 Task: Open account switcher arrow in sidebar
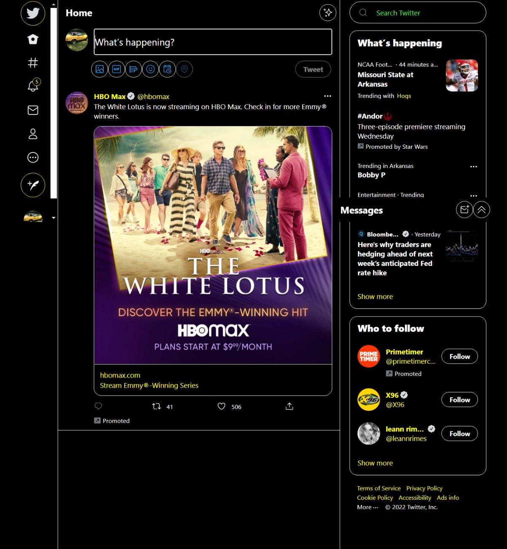tap(54, 218)
